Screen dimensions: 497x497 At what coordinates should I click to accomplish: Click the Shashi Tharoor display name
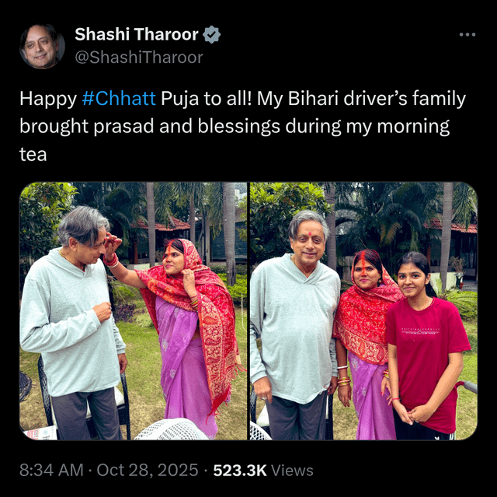tap(137, 34)
